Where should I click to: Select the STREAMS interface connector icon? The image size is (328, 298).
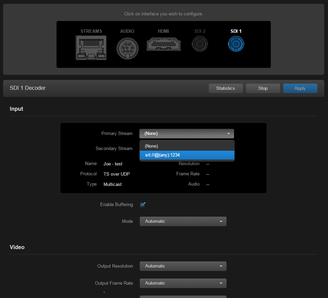[x=91, y=48]
